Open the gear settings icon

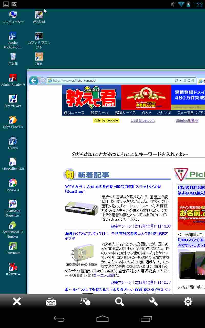(188, 302)
